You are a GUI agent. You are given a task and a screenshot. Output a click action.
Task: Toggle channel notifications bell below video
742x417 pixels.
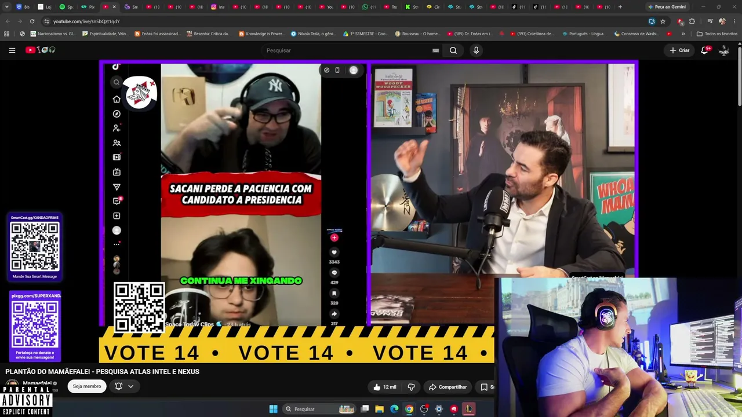119,386
